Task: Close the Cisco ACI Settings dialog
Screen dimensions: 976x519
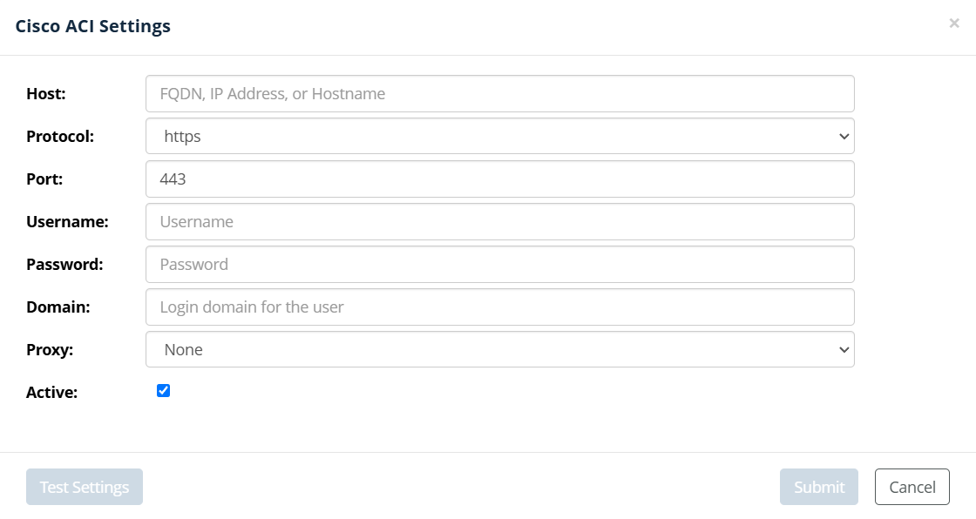Action: (954, 24)
